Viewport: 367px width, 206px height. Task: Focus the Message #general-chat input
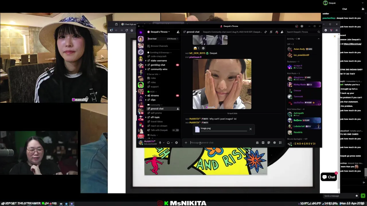(x=222, y=142)
